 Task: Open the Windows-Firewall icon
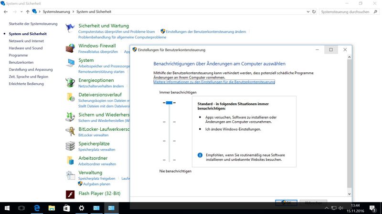[70, 49]
